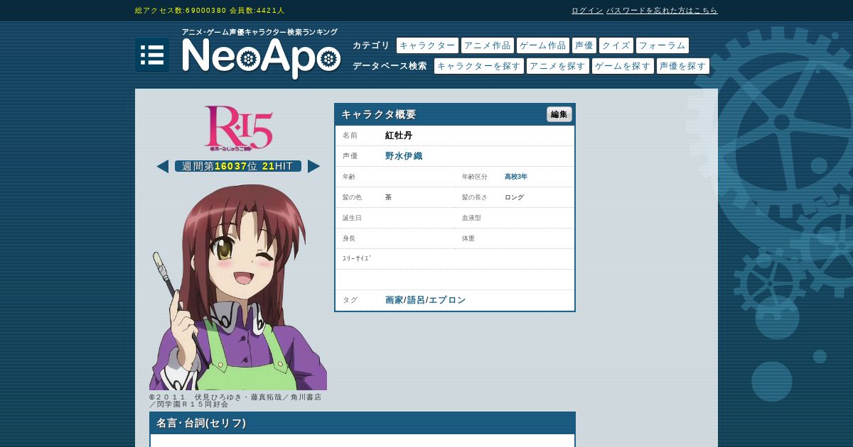Open the アニメ作品 category
Viewport: 853px width, 447px height.
point(487,45)
